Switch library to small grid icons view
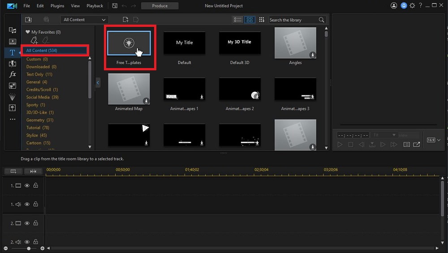Screen dimensions: 448x253 coord(262,19)
